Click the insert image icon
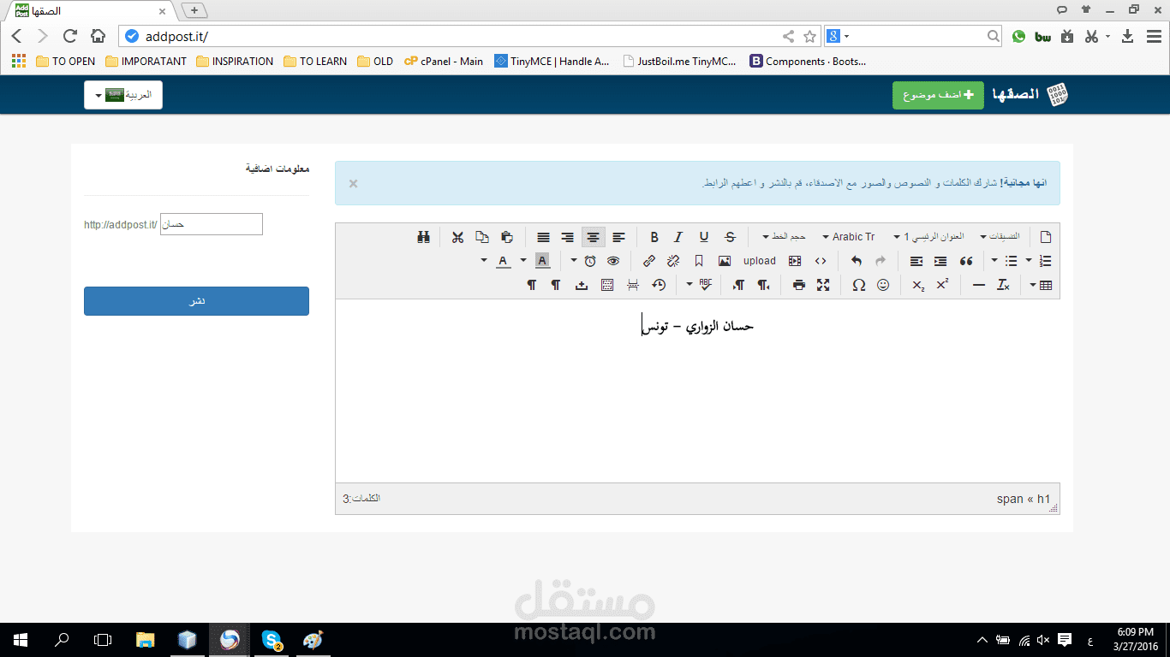The height and width of the screenshot is (657, 1170). (725, 261)
